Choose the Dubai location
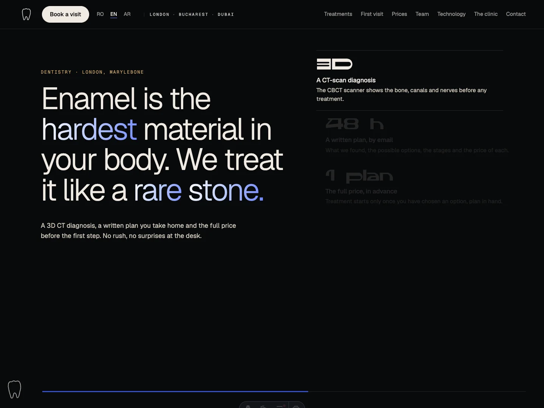 pyautogui.click(x=226, y=14)
